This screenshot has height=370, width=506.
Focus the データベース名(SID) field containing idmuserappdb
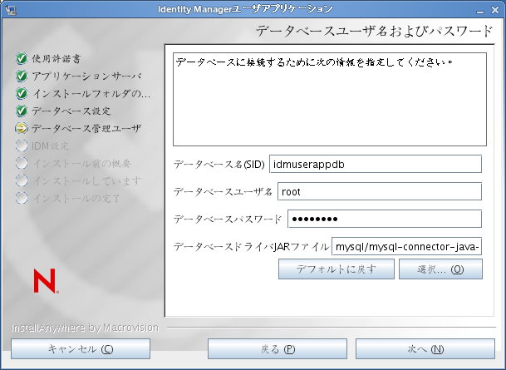376,164
